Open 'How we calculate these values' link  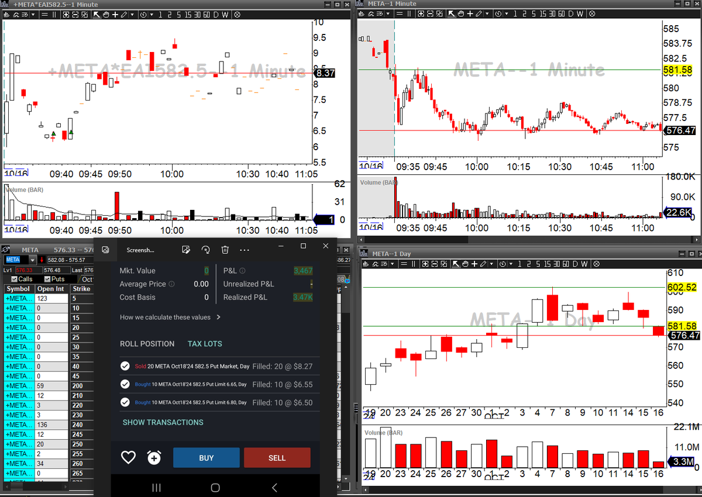click(x=170, y=317)
